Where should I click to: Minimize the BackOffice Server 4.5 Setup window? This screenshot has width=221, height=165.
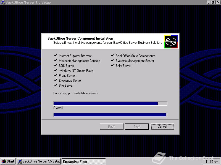209,2
